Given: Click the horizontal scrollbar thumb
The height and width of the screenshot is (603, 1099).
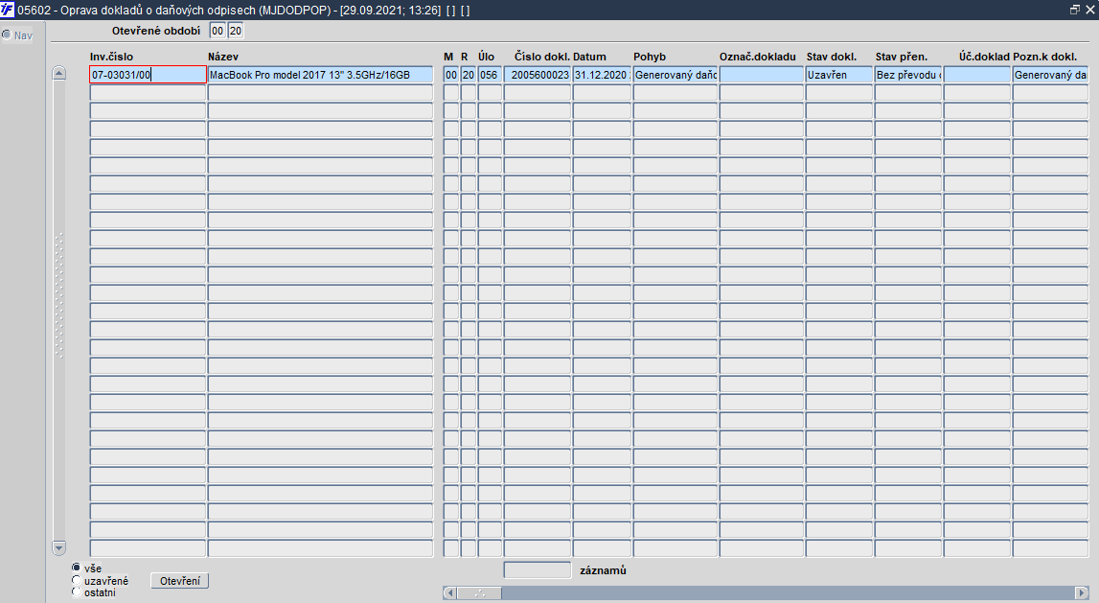Looking at the screenshot, I should [479, 593].
